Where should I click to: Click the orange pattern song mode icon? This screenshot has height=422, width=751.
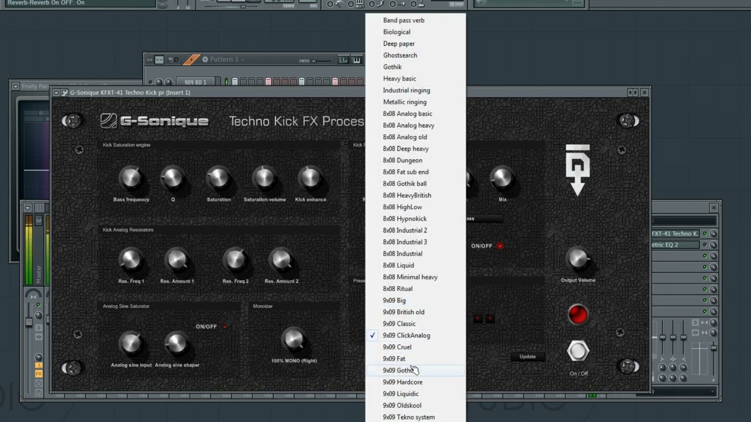pos(191,59)
